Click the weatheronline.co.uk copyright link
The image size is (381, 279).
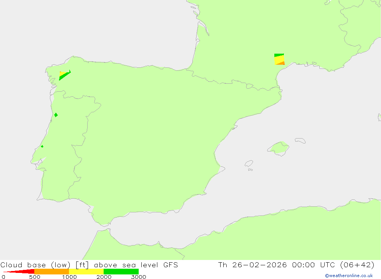tap(349, 276)
